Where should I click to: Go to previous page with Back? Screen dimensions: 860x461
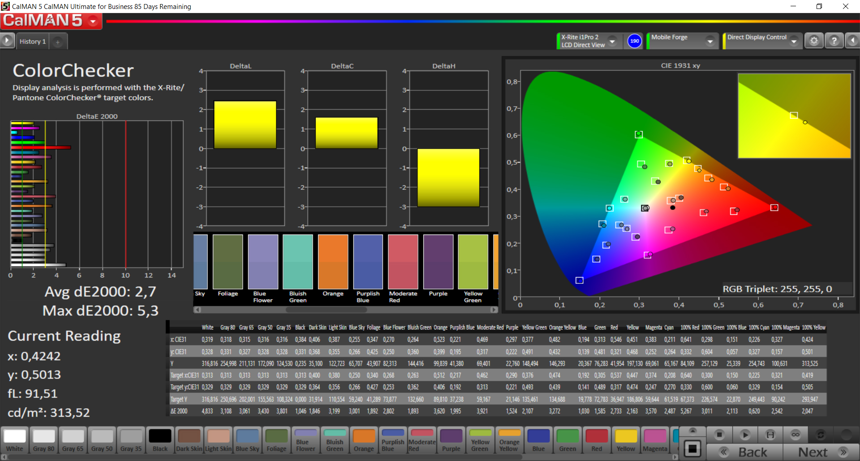coord(745,452)
